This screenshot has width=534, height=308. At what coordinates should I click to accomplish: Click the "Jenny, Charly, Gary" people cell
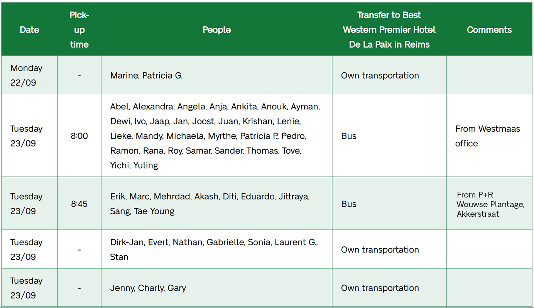tap(148, 288)
